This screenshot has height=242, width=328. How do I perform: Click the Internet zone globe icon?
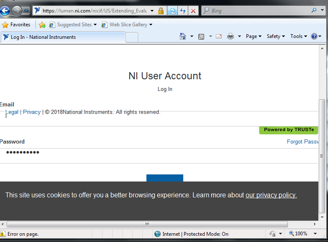(x=157, y=234)
